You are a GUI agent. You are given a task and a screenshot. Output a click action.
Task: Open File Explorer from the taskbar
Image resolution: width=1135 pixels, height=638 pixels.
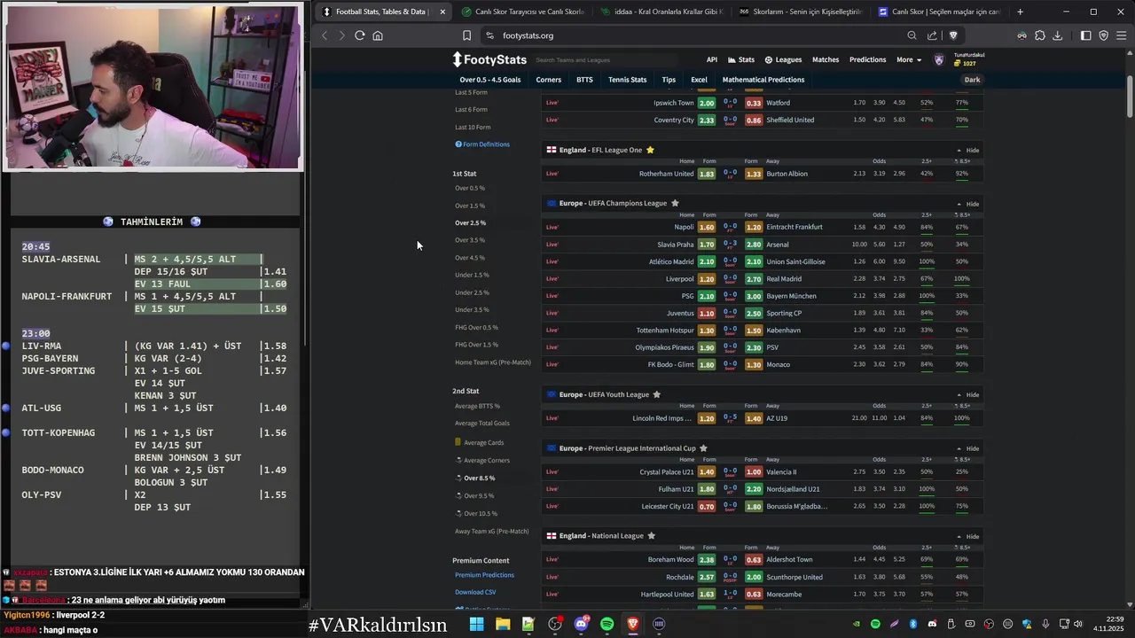tap(502, 624)
